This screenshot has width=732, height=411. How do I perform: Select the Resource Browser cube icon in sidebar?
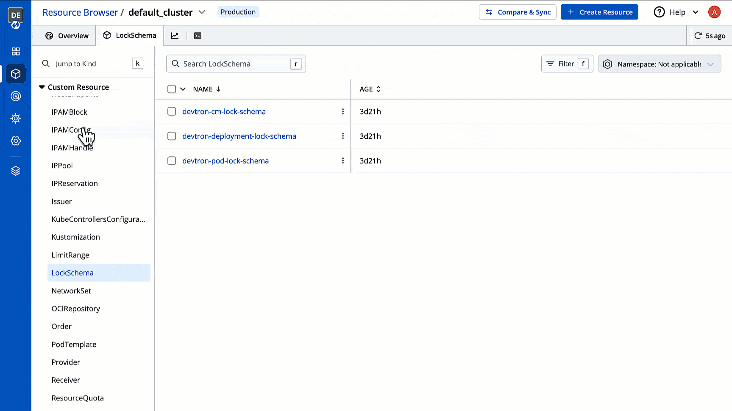(16, 74)
